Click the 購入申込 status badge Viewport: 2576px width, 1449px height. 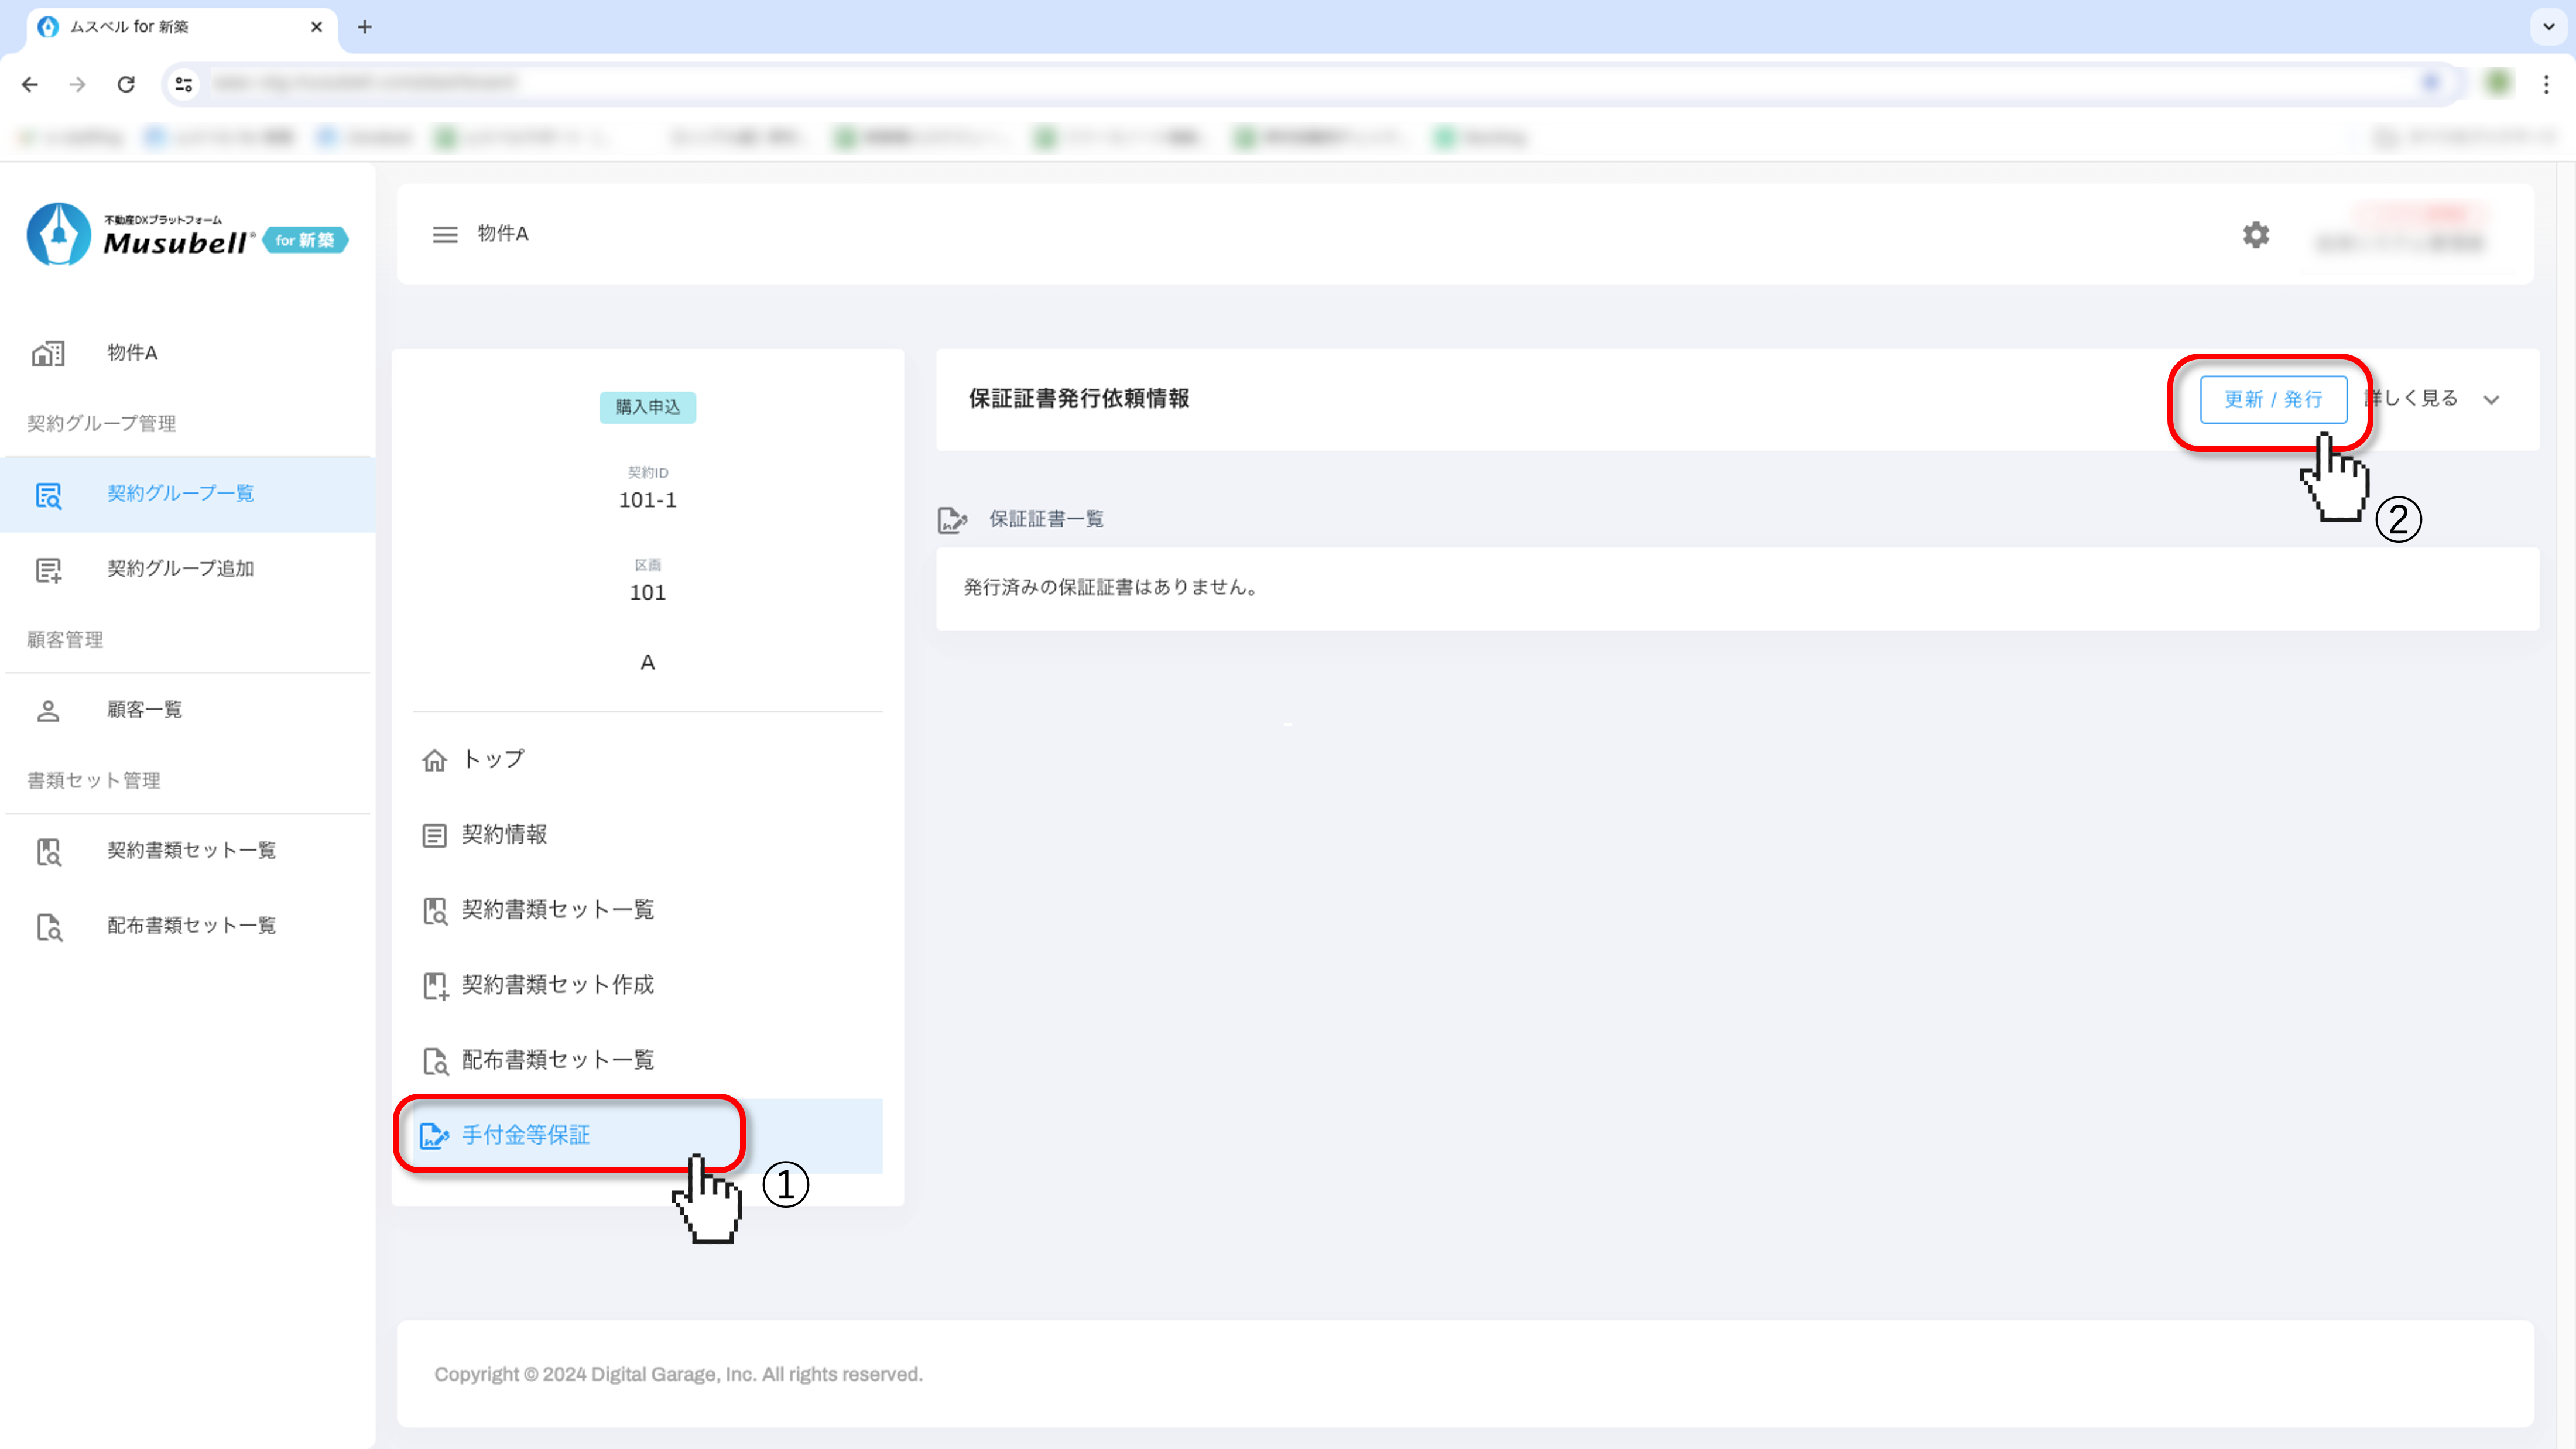tap(647, 407)
